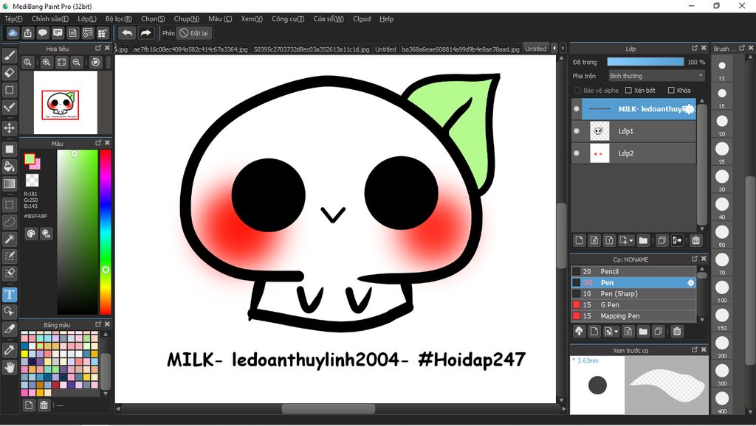Screen dimensions: 756x426
Task: Open the Bộ lọc(R) menu
Action: 118,18
